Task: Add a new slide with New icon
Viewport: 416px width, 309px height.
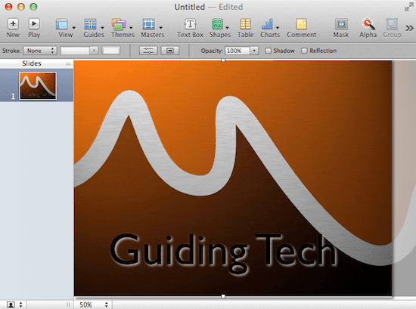Action: (x=13, y=24)
